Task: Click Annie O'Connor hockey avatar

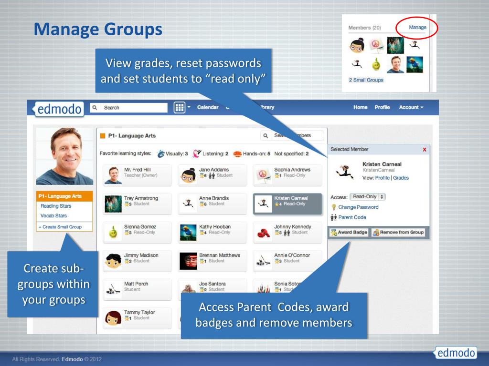Action: tap(263, 260)
